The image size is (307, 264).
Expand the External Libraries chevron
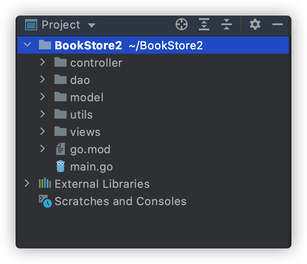[x=27, y=184]
